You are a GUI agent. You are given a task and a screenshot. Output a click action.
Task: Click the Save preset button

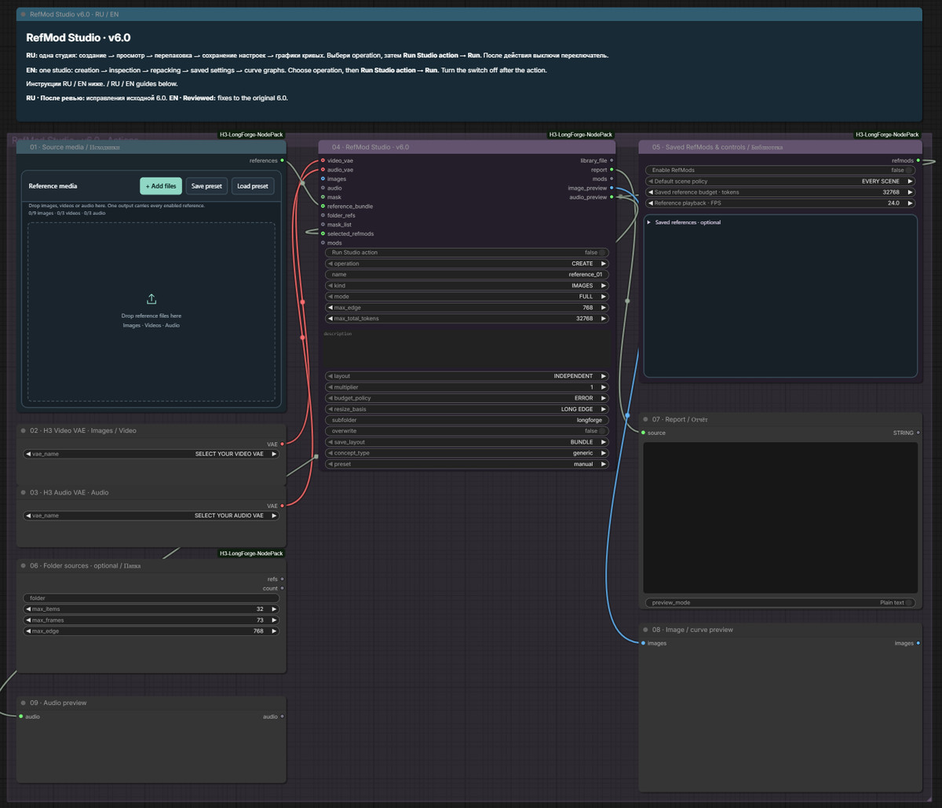207,186
